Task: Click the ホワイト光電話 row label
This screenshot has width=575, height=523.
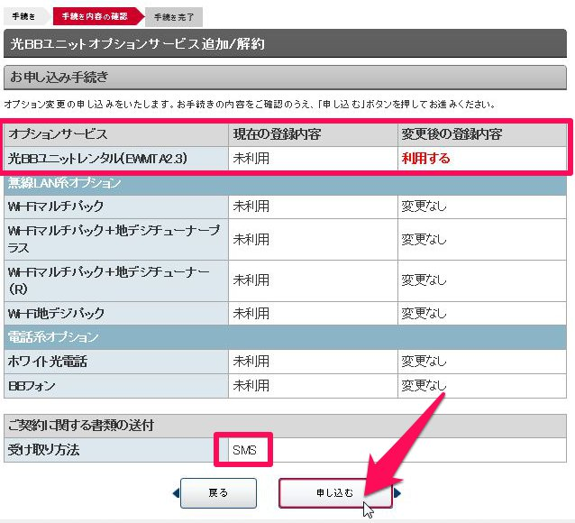Action: 47,362
